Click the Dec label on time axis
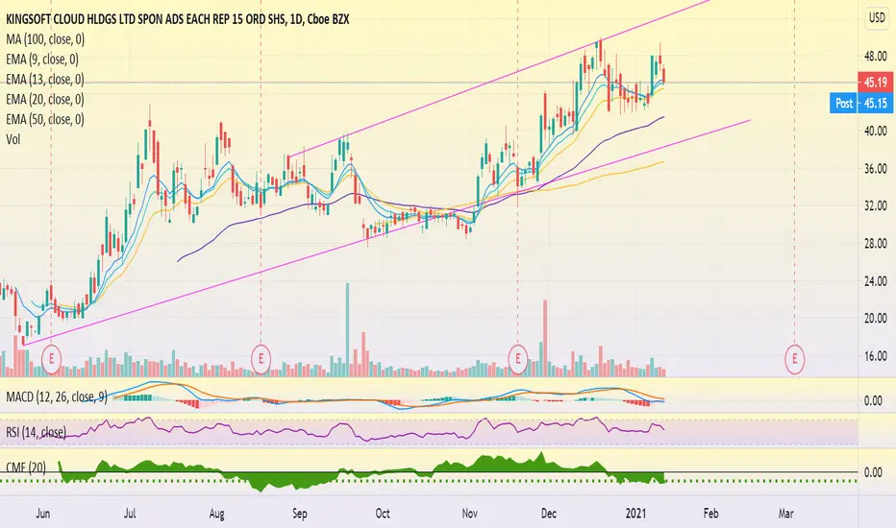The width and height of the screenshot is (896, 528). tap(549, 514)
